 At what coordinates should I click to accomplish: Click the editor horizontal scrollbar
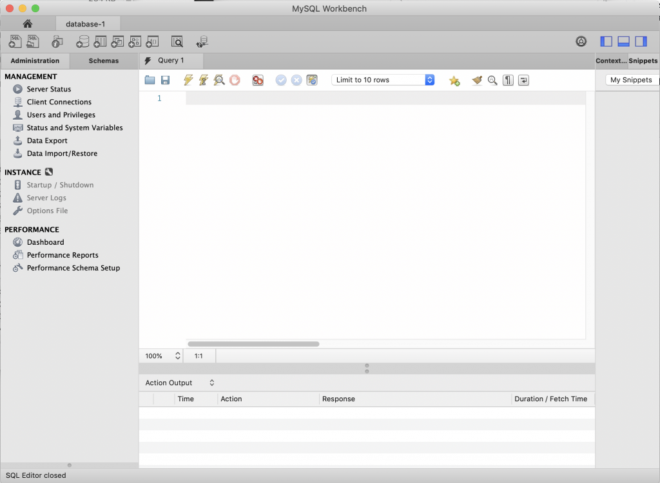tap(253, 344)
